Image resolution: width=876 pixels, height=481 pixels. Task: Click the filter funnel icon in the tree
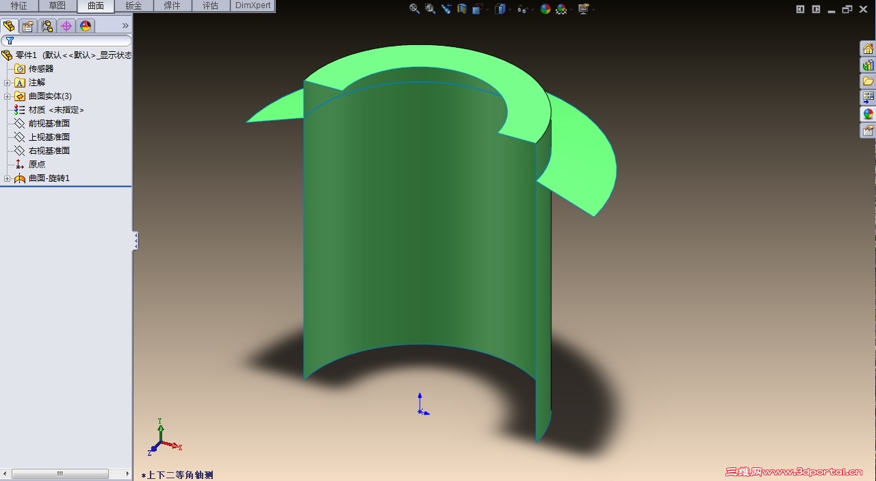tap(10, 41)
